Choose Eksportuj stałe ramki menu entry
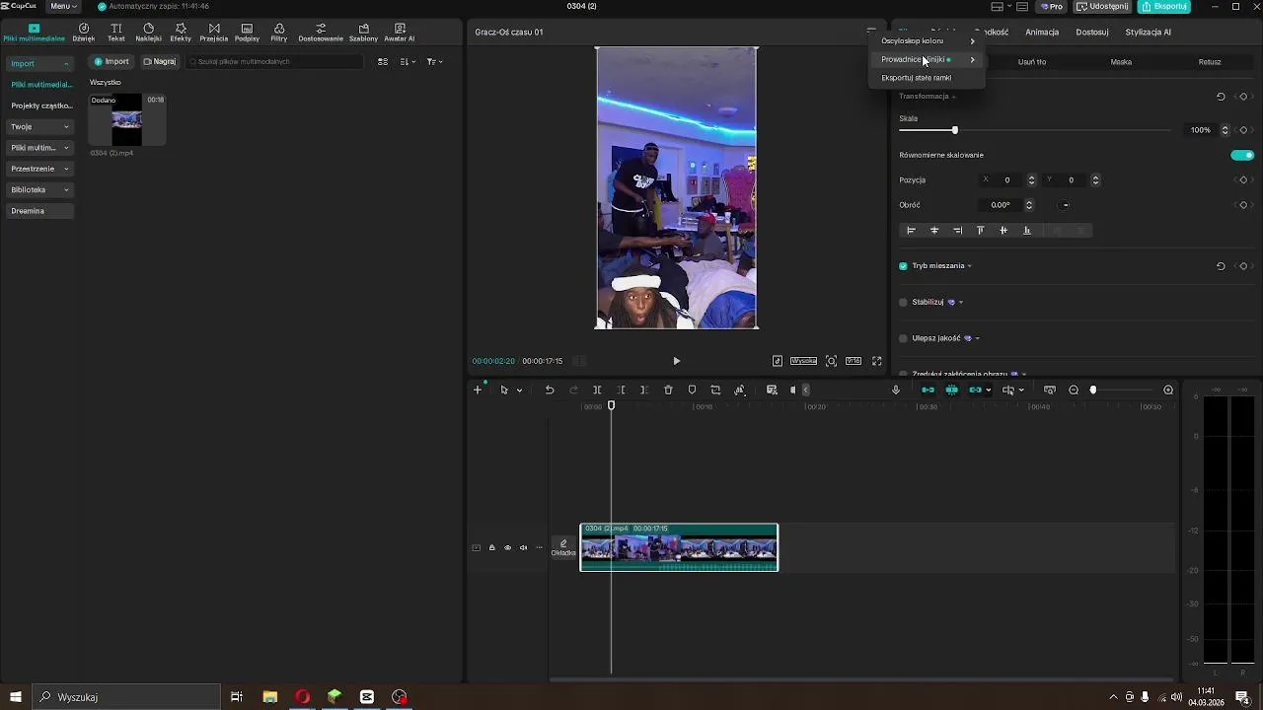The image size is (1263, 710). click(x=928, y=78)
